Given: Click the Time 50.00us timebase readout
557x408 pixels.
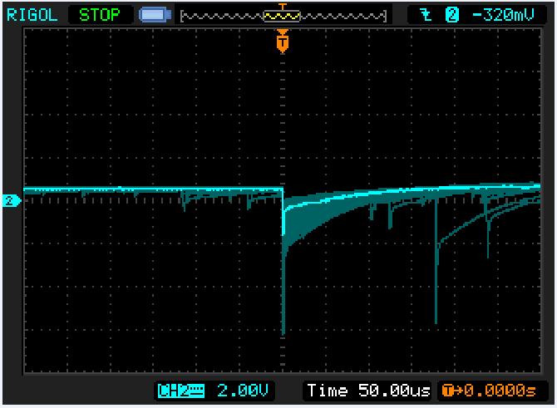Looking at the screenshot, I should tap(368, 391).
